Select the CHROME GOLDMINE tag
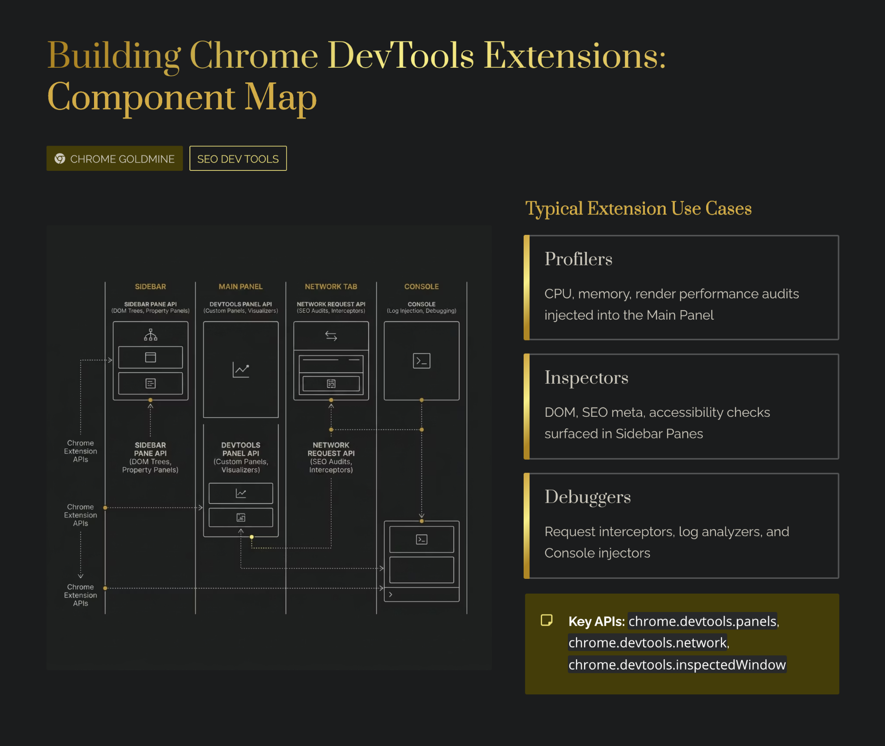This screenshot has width=885, height=746. (x=114, y=158)
